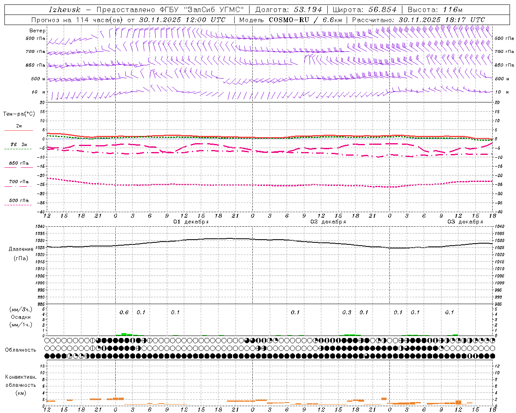Viewport: 516px width, 413px height.
Task: Click the Модель COSMO-RU / 6.6км label
Action: click(290, 20)
